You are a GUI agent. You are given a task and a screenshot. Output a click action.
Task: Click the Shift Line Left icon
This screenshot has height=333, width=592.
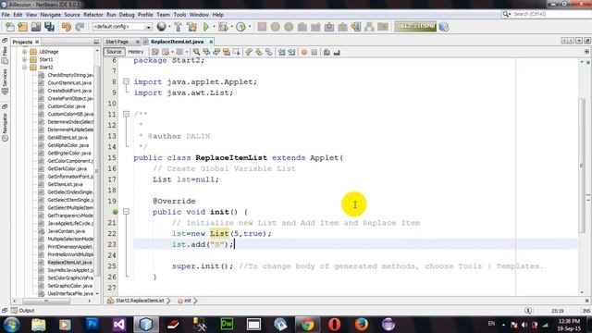[281, 52]
